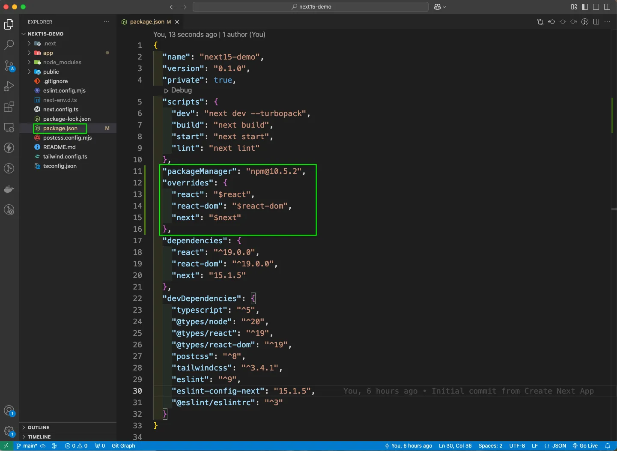Screen dimensions: 617x451
Task: Open the Explorer panel's More Actions ellipsis
Action: (x=107, y=22)
